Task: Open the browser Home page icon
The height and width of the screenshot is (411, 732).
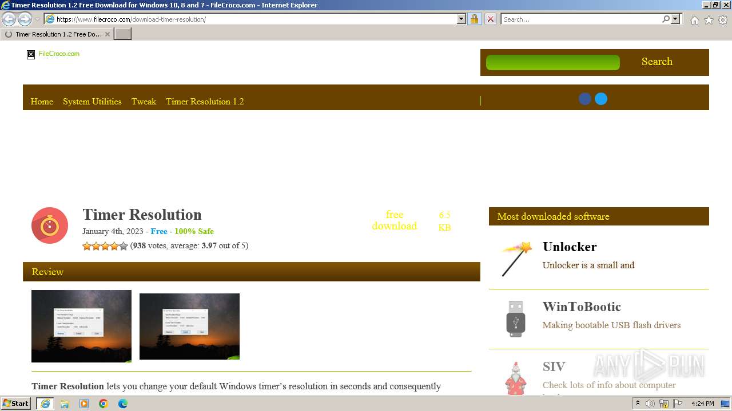Action: point(694,20)
